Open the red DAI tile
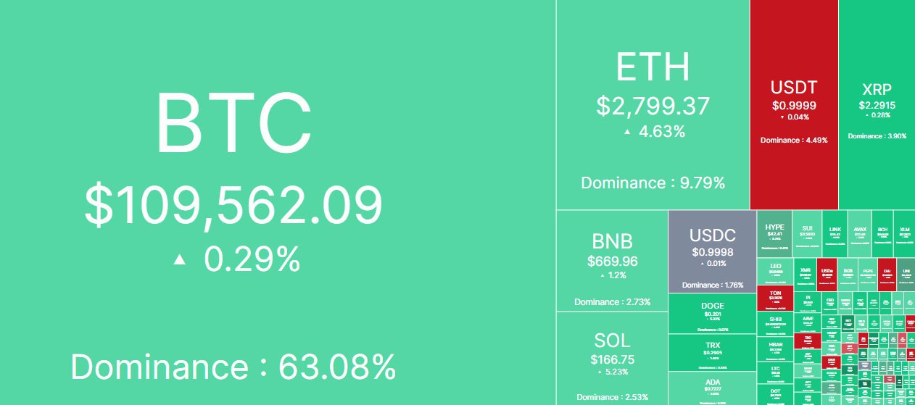This screenshot has width=915, height=405. coord(887,275)
